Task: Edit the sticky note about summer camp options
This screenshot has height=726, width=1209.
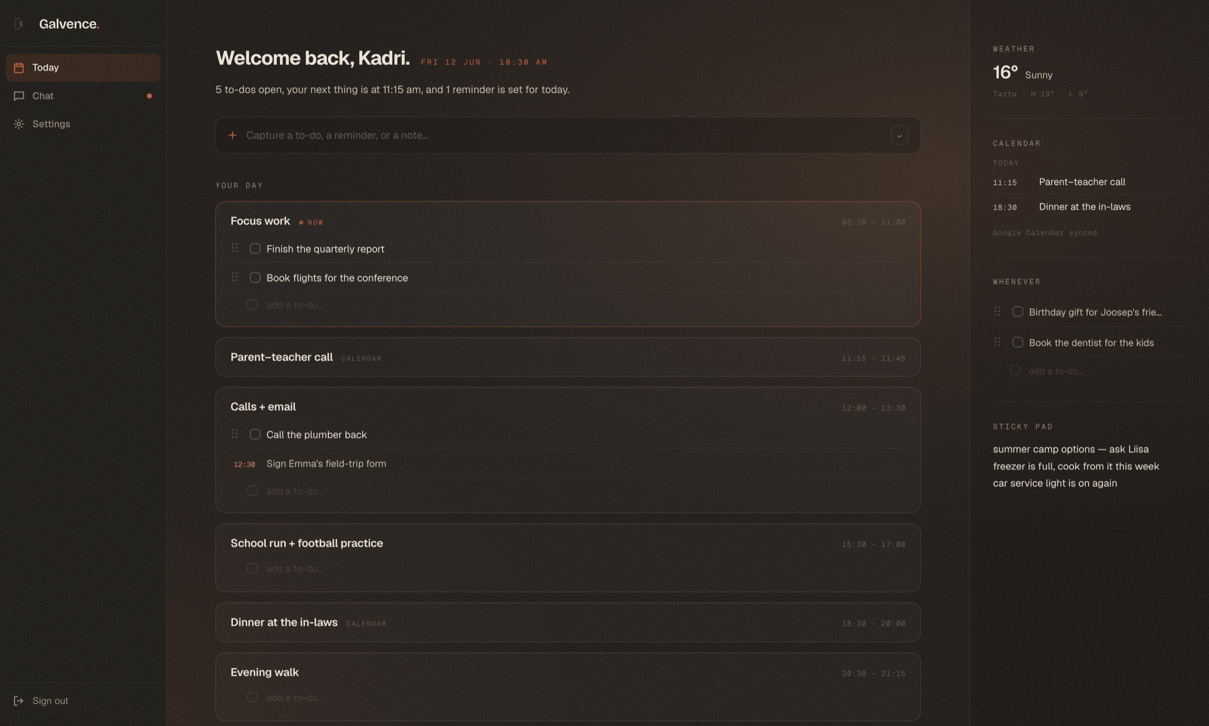Action: coord(1070,449)
